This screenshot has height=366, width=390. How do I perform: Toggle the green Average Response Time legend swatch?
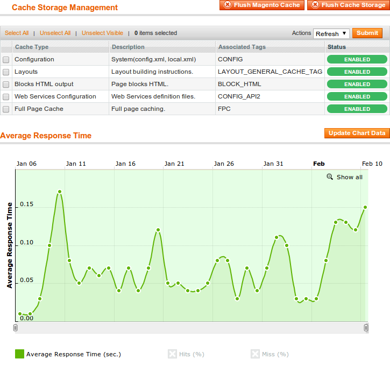pos(20,354)
